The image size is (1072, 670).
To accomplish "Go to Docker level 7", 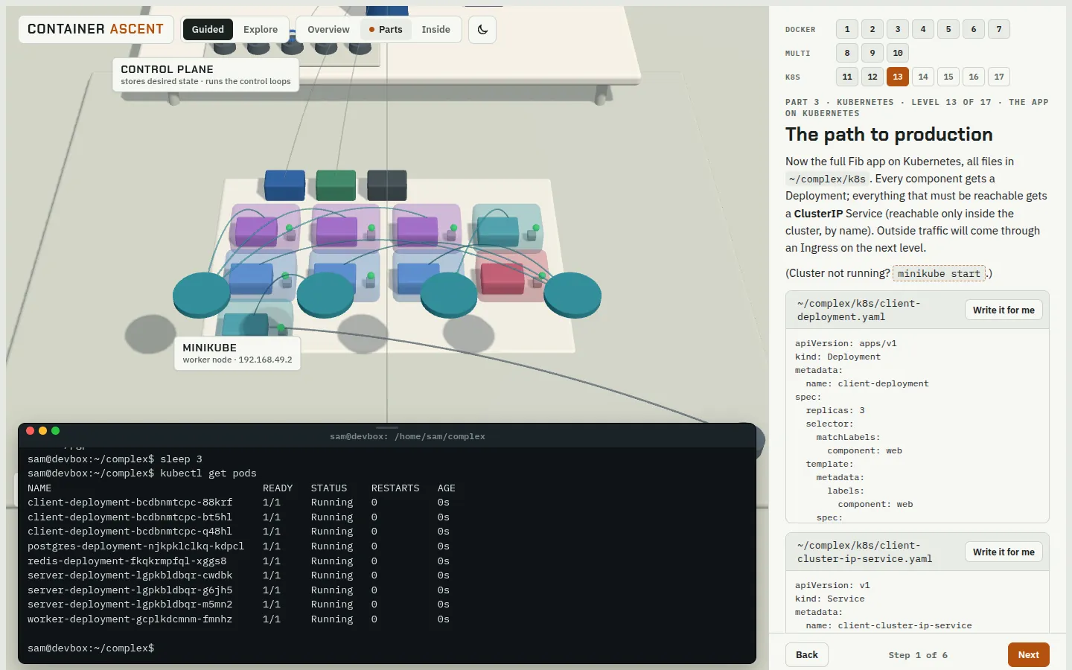I will click(999, 29).
